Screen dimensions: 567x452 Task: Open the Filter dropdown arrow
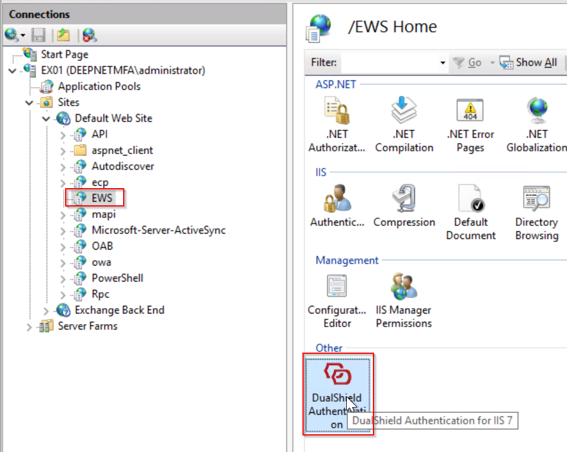(x=443, y=63)
